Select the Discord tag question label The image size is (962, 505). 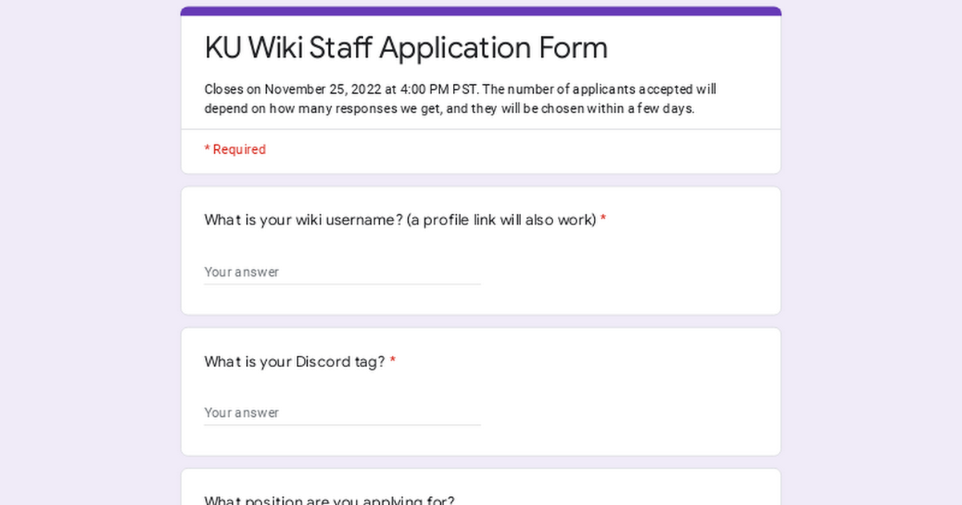pyautogui.click(x=294, y=362)
